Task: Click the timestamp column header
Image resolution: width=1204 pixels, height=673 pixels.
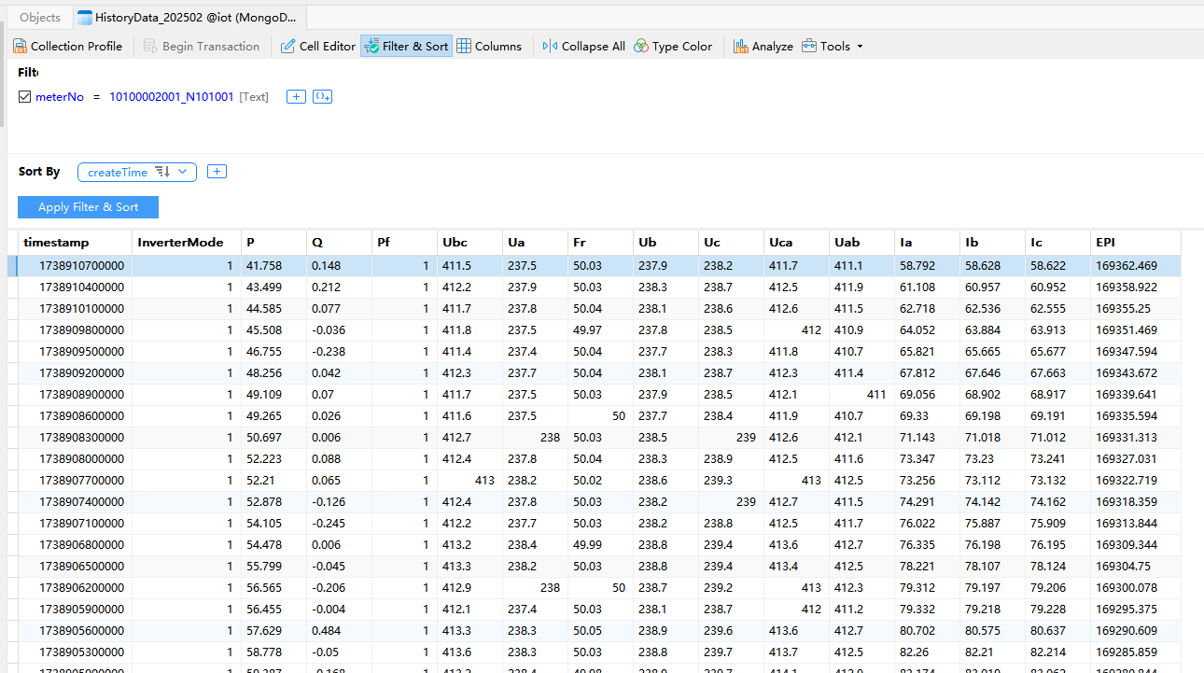Action: pos(57,243)
